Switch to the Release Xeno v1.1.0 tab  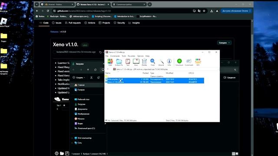tap(93, 4)
